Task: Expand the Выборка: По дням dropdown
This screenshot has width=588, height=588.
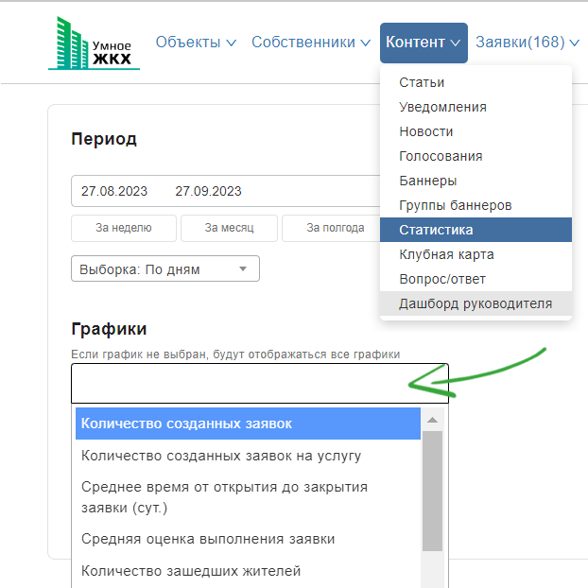Action: 165,268
